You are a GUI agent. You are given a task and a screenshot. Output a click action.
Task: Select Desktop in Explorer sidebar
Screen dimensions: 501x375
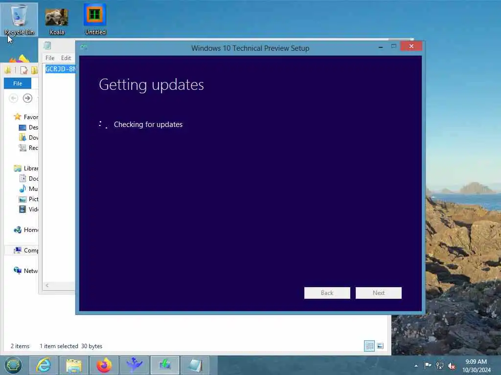click(x=29, y=127)
